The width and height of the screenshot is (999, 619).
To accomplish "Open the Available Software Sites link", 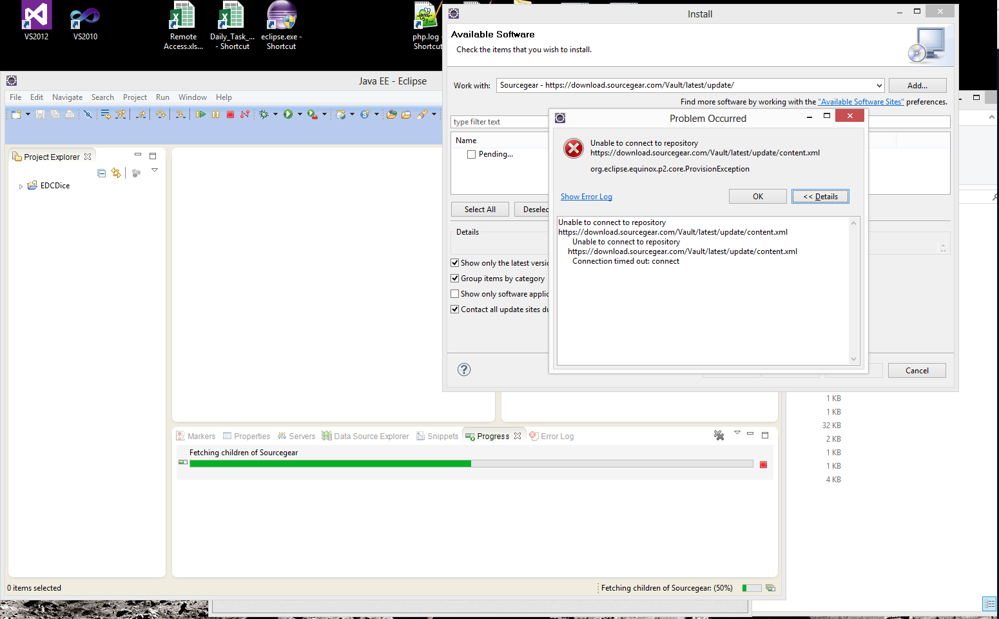I will pos(860,102).
